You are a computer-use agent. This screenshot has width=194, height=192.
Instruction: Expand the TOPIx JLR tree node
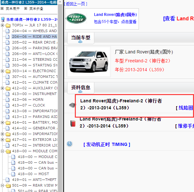pos(2,25)
